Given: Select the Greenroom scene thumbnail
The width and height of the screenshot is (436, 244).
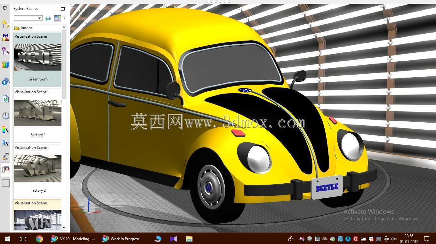Looking at the screenshot, I should click(x=38, y=57).
